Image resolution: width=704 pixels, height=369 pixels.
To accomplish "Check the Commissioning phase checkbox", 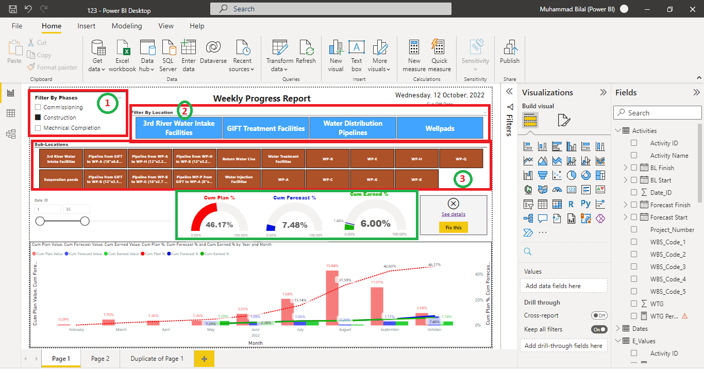I will coord(38,107).
